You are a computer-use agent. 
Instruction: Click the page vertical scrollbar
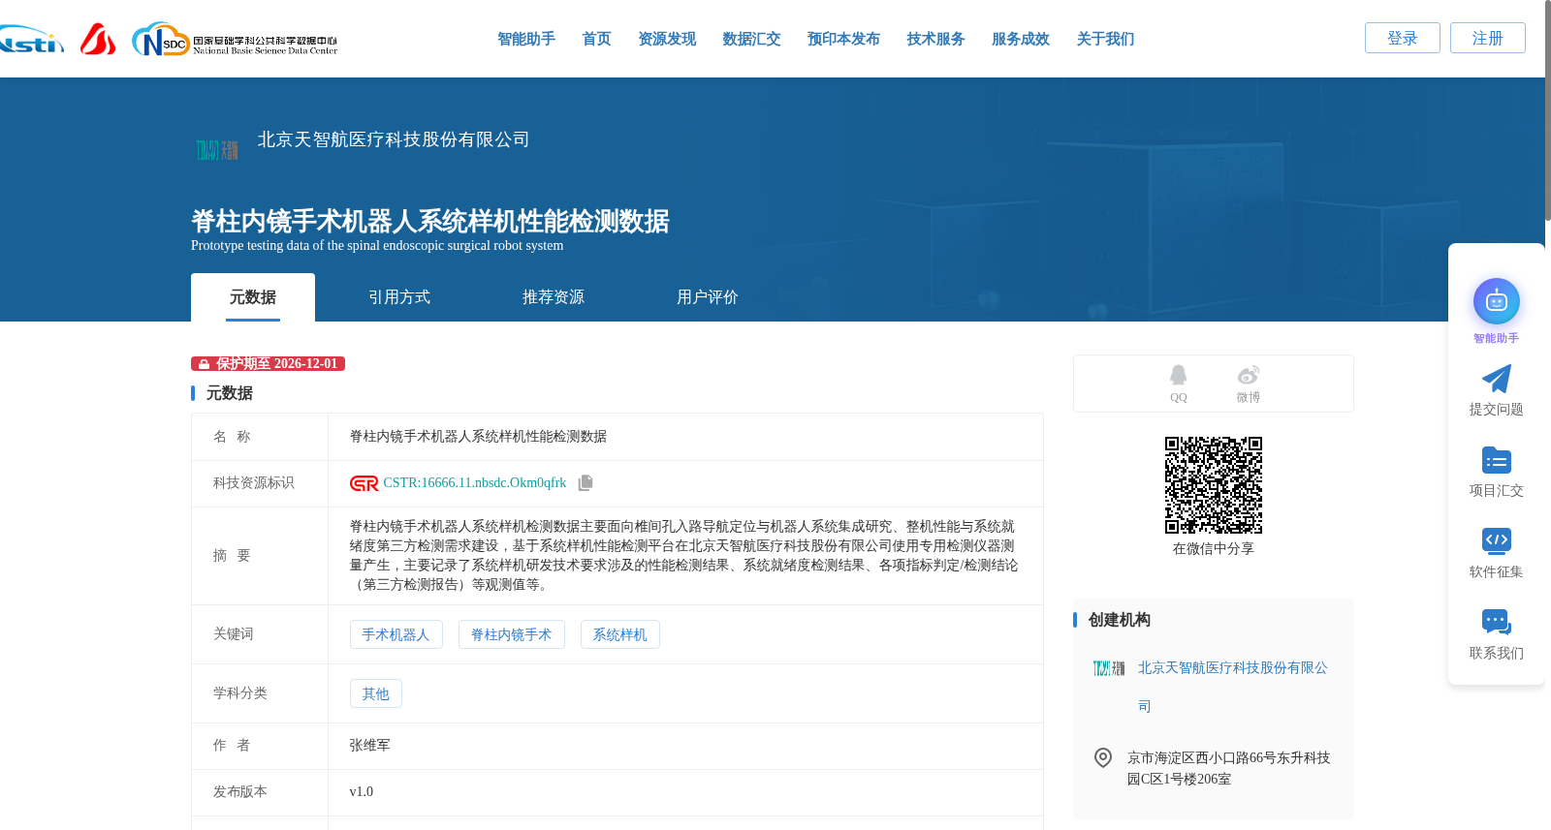(1547, 111)
